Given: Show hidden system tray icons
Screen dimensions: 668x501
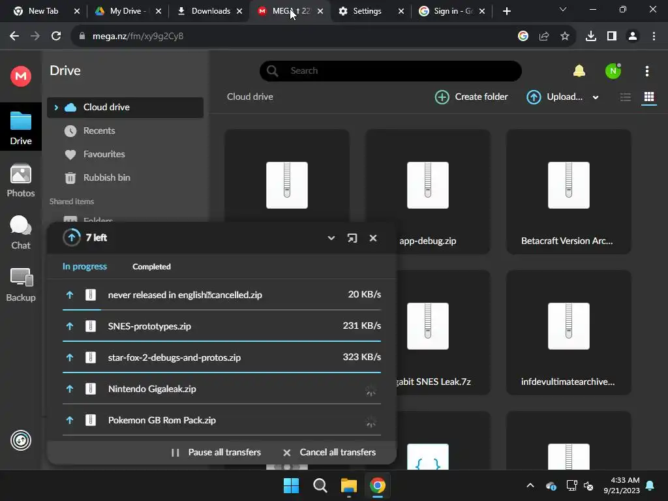Looking at the screenshot, I should coord(530,485).
